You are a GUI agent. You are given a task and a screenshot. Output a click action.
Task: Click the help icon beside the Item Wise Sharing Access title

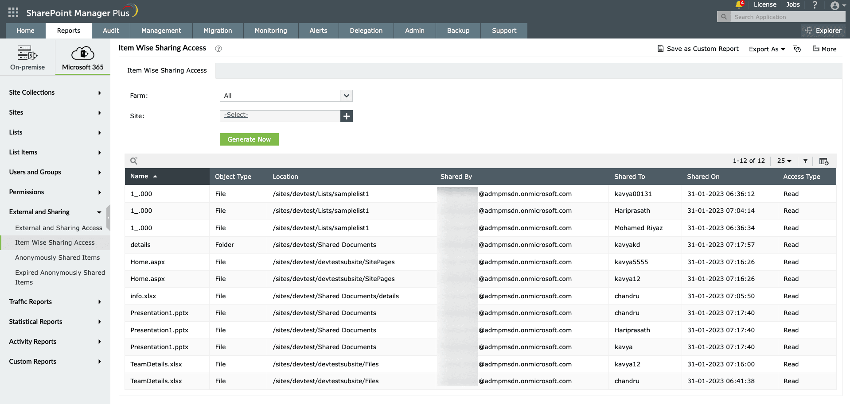click(x=218, y=49)
